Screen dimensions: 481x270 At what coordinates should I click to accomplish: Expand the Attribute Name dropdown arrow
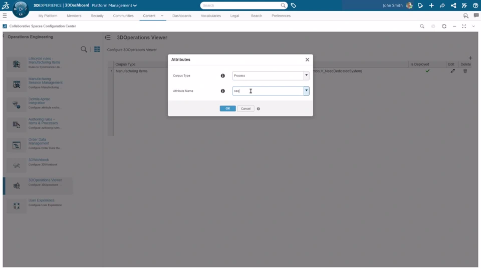pos(306,91)
